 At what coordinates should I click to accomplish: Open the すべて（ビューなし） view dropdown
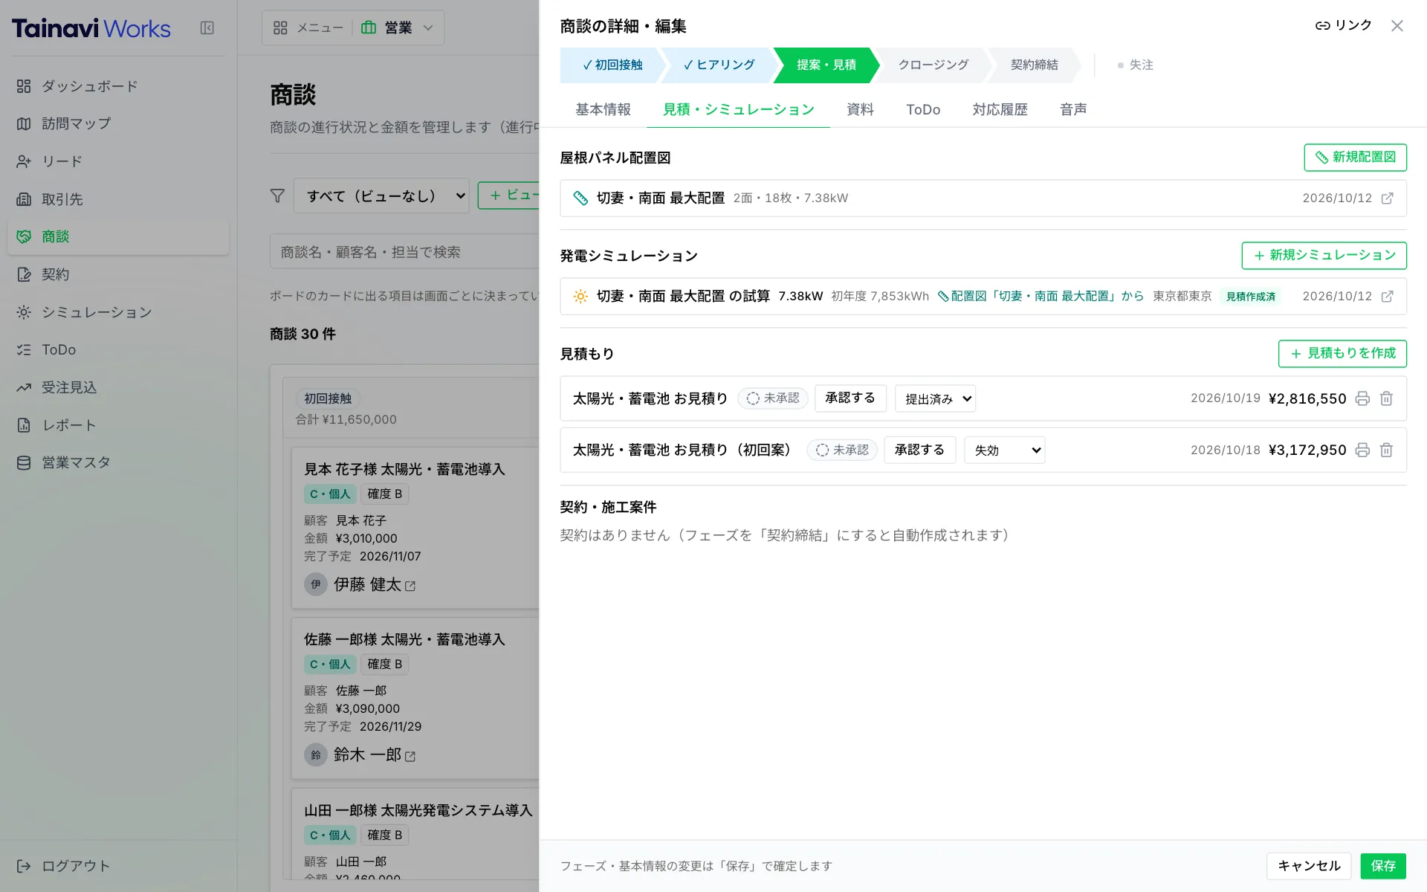pyautogui.click(x=381, y=196)
